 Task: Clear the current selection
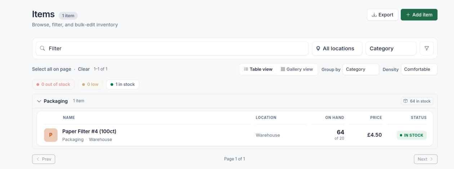tap(84, 69)
